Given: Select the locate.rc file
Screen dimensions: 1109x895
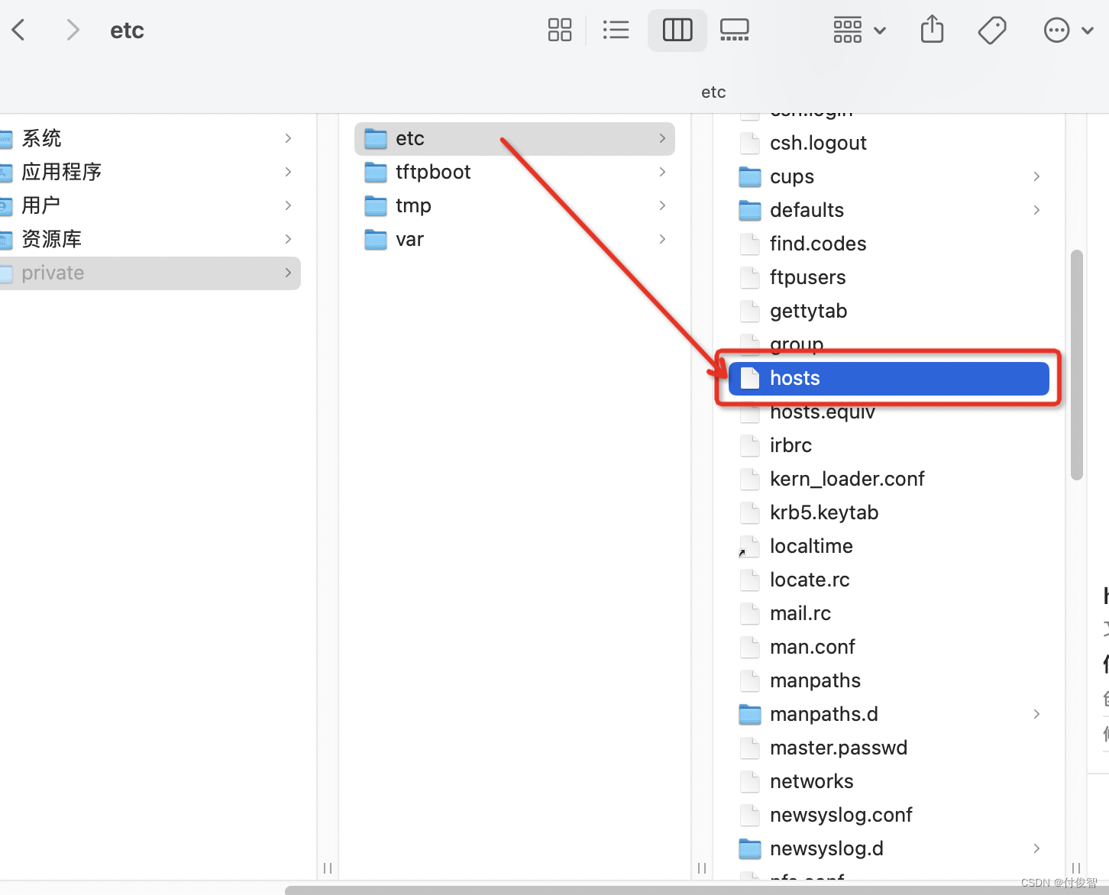Looking at the screenshot, I should (x=889, y=580).
